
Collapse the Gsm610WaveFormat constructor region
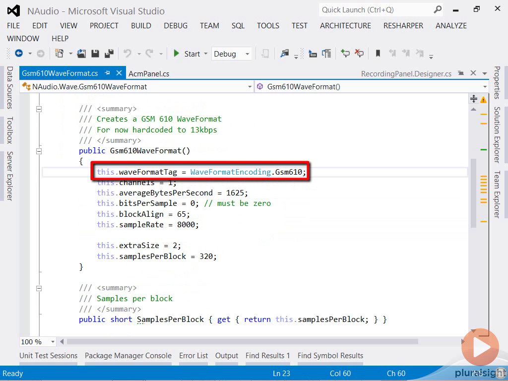click(x=39, y=151)
